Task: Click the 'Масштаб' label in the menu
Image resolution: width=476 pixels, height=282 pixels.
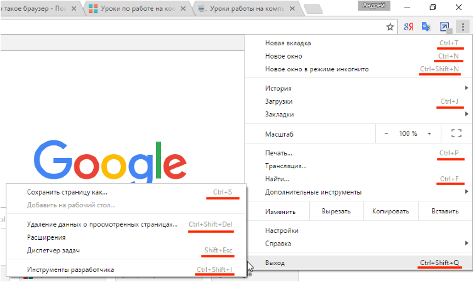Action: (x=279, y=134)
